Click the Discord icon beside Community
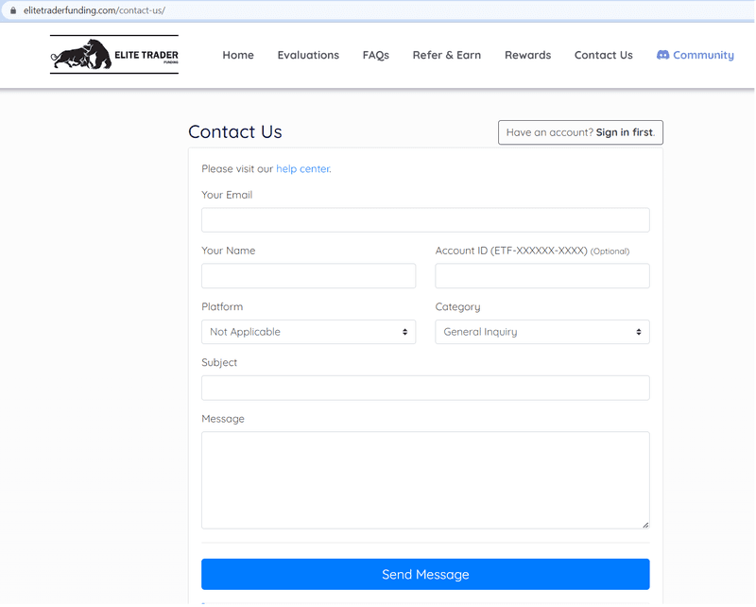Viewport: 756px width, 607px height. (663, 55)
